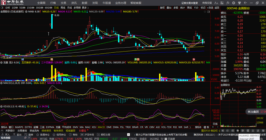Switch to 周线 weekly period tab
The width and height of the screenshot is (266, 140).
pos(63,8)
